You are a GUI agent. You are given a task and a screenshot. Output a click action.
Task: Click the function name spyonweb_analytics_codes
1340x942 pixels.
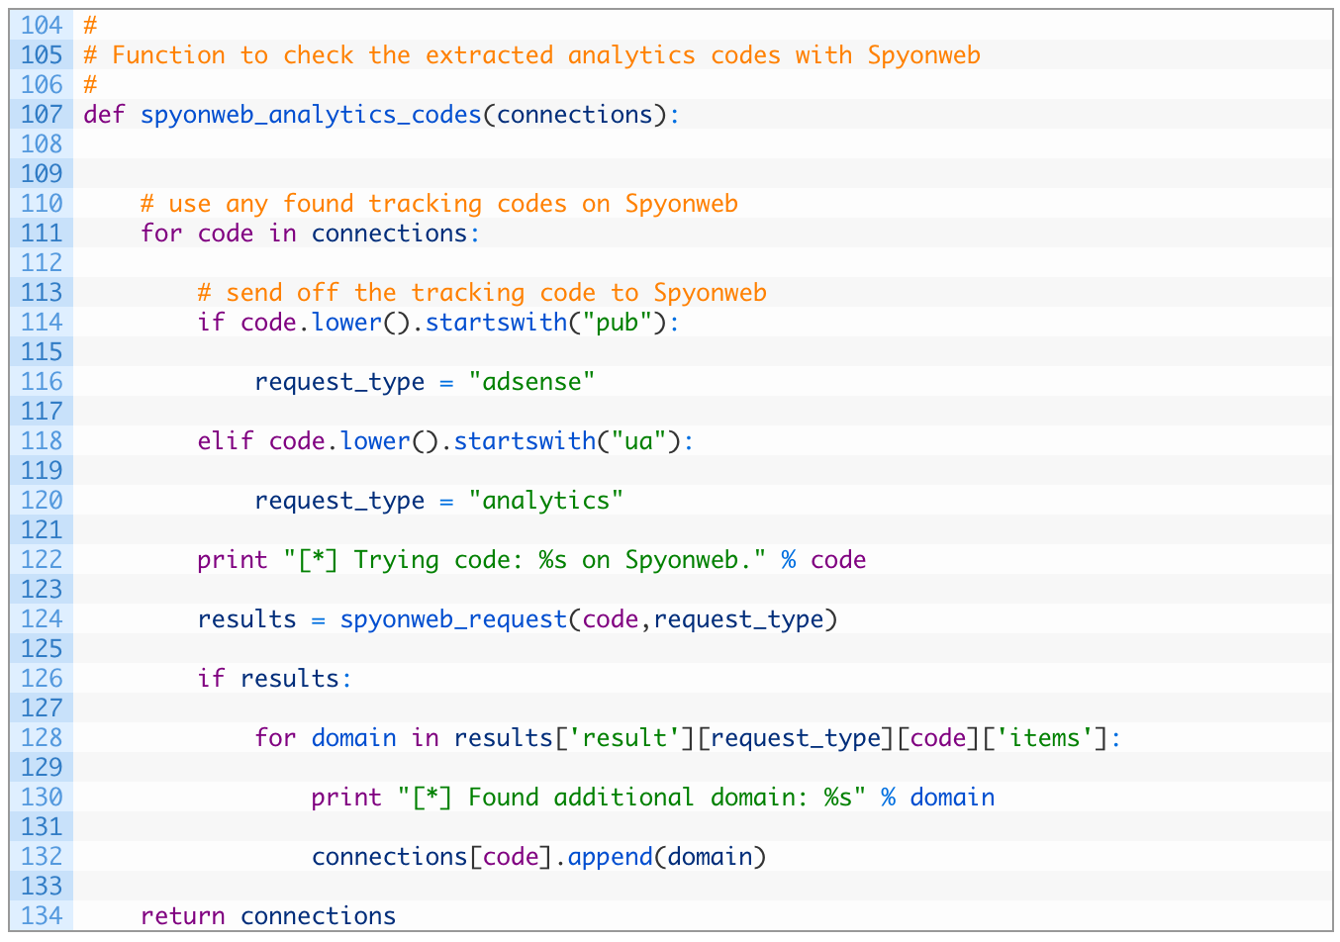(311, 115)
